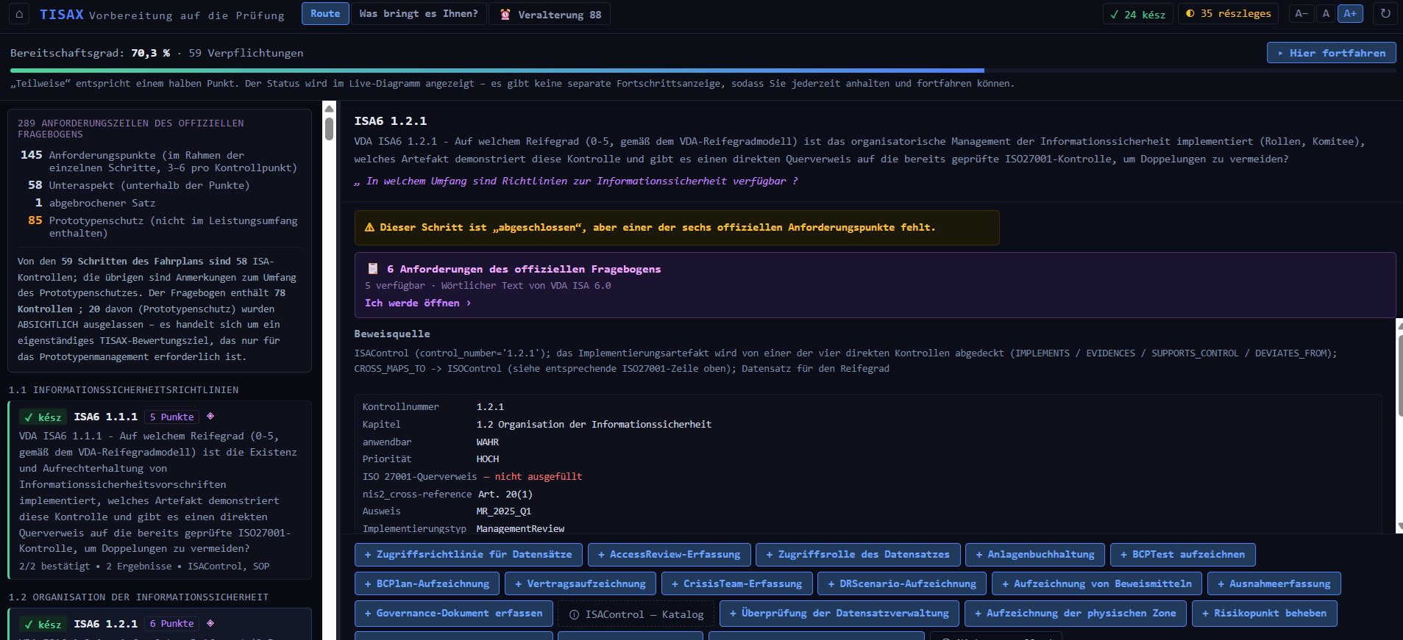Click the DRScenario-Aufzeichnung button
The image size is (1403, 640).
(903, 584)
